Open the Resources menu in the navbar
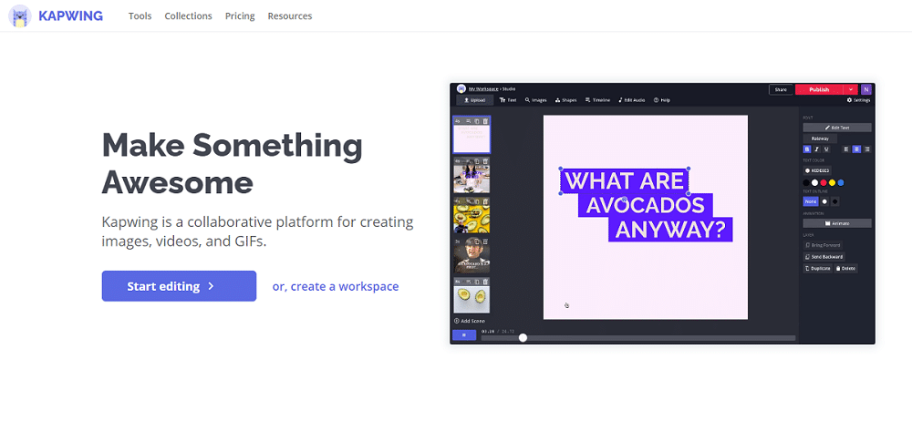The height and width of the screenshot is (421, 912). pyautogui.click(x=289, y=16)
